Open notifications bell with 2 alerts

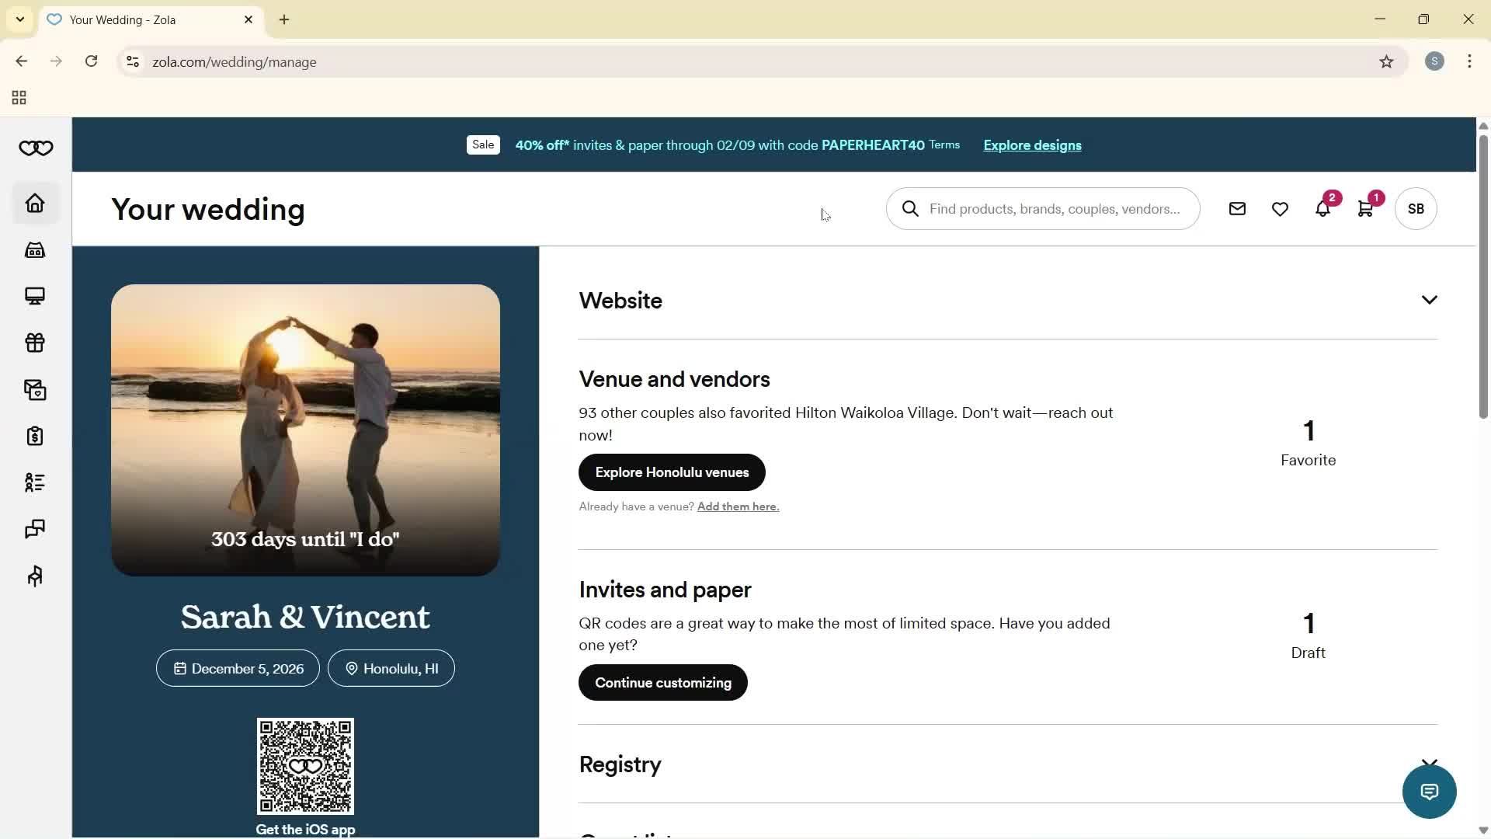click(1323, 208)
